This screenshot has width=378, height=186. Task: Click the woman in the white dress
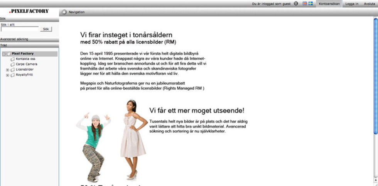(133, 139)
